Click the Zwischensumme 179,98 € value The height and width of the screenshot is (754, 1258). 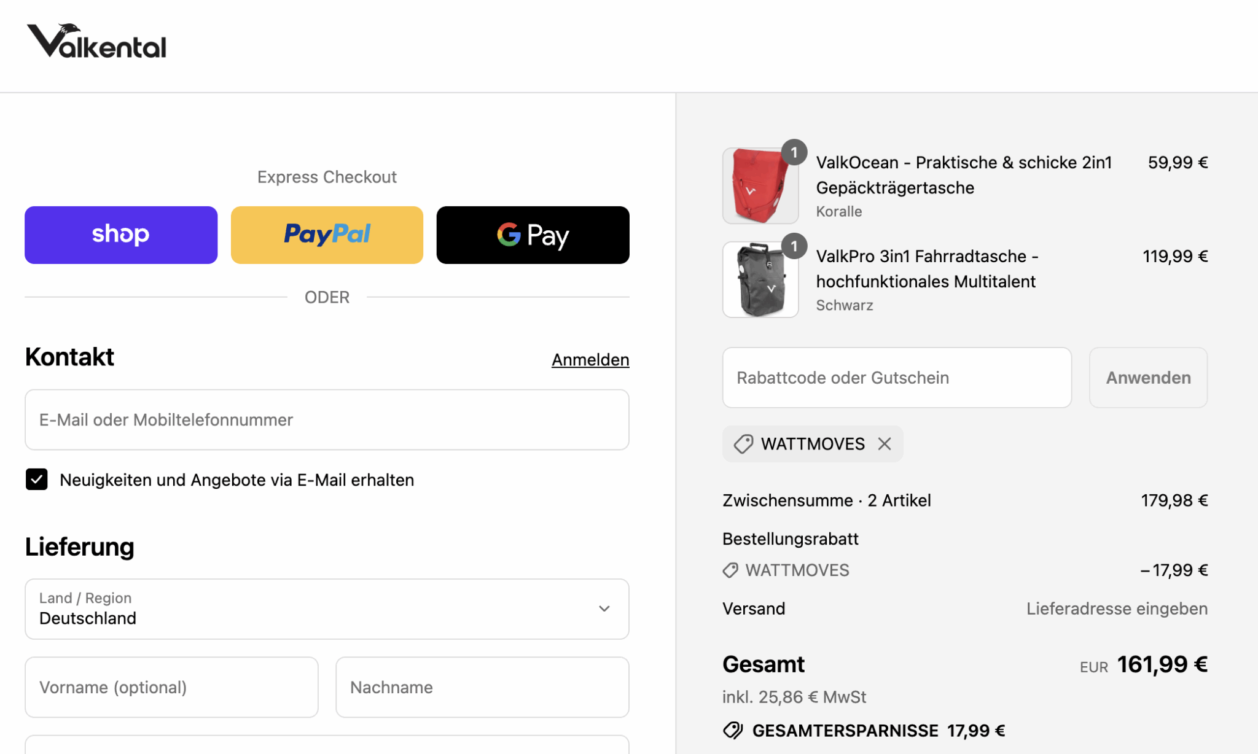(1174, 500)
